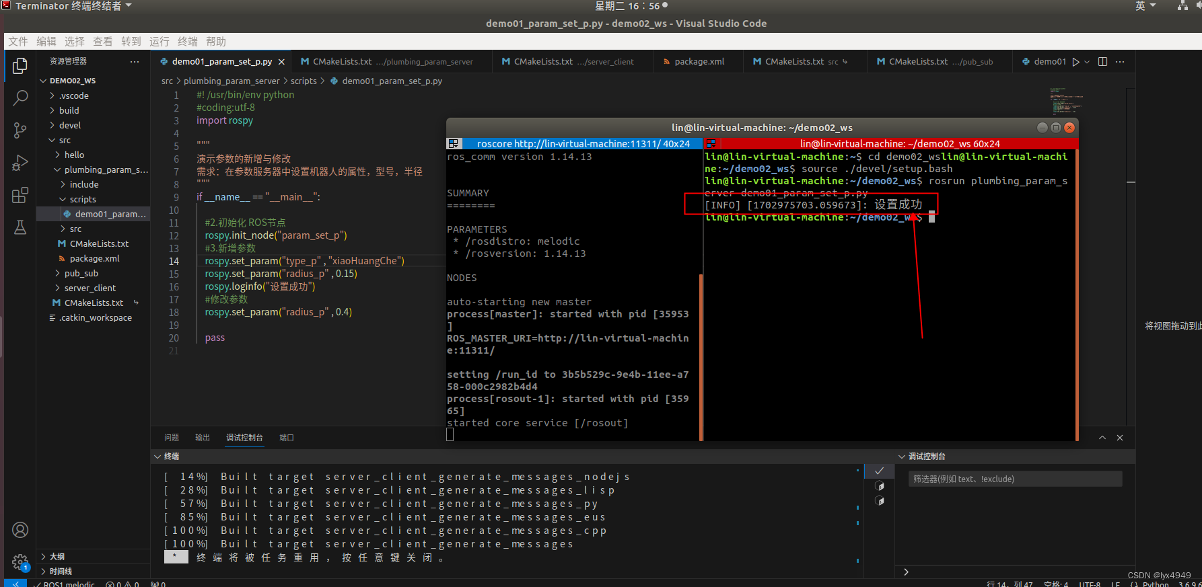
Task: Switch to CMakeLists.txt pub_sub tab
Action: point(940,61)
